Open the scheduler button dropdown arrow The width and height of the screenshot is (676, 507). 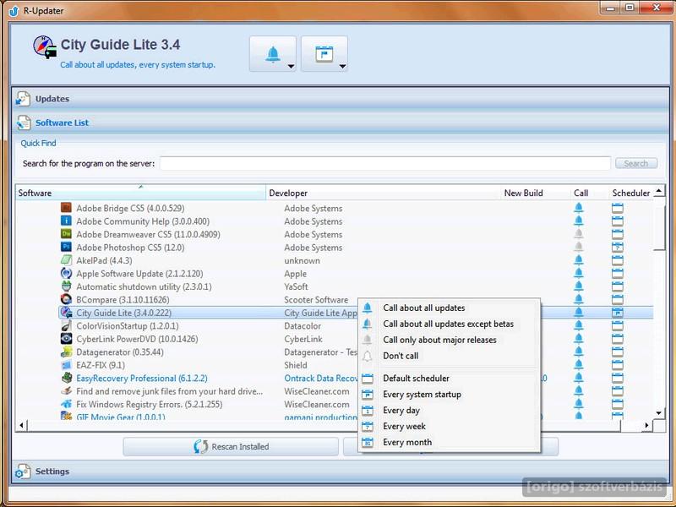click(343, 67)
